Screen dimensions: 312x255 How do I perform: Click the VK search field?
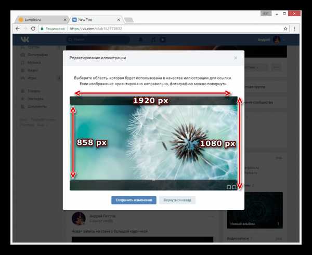(98, 39)
